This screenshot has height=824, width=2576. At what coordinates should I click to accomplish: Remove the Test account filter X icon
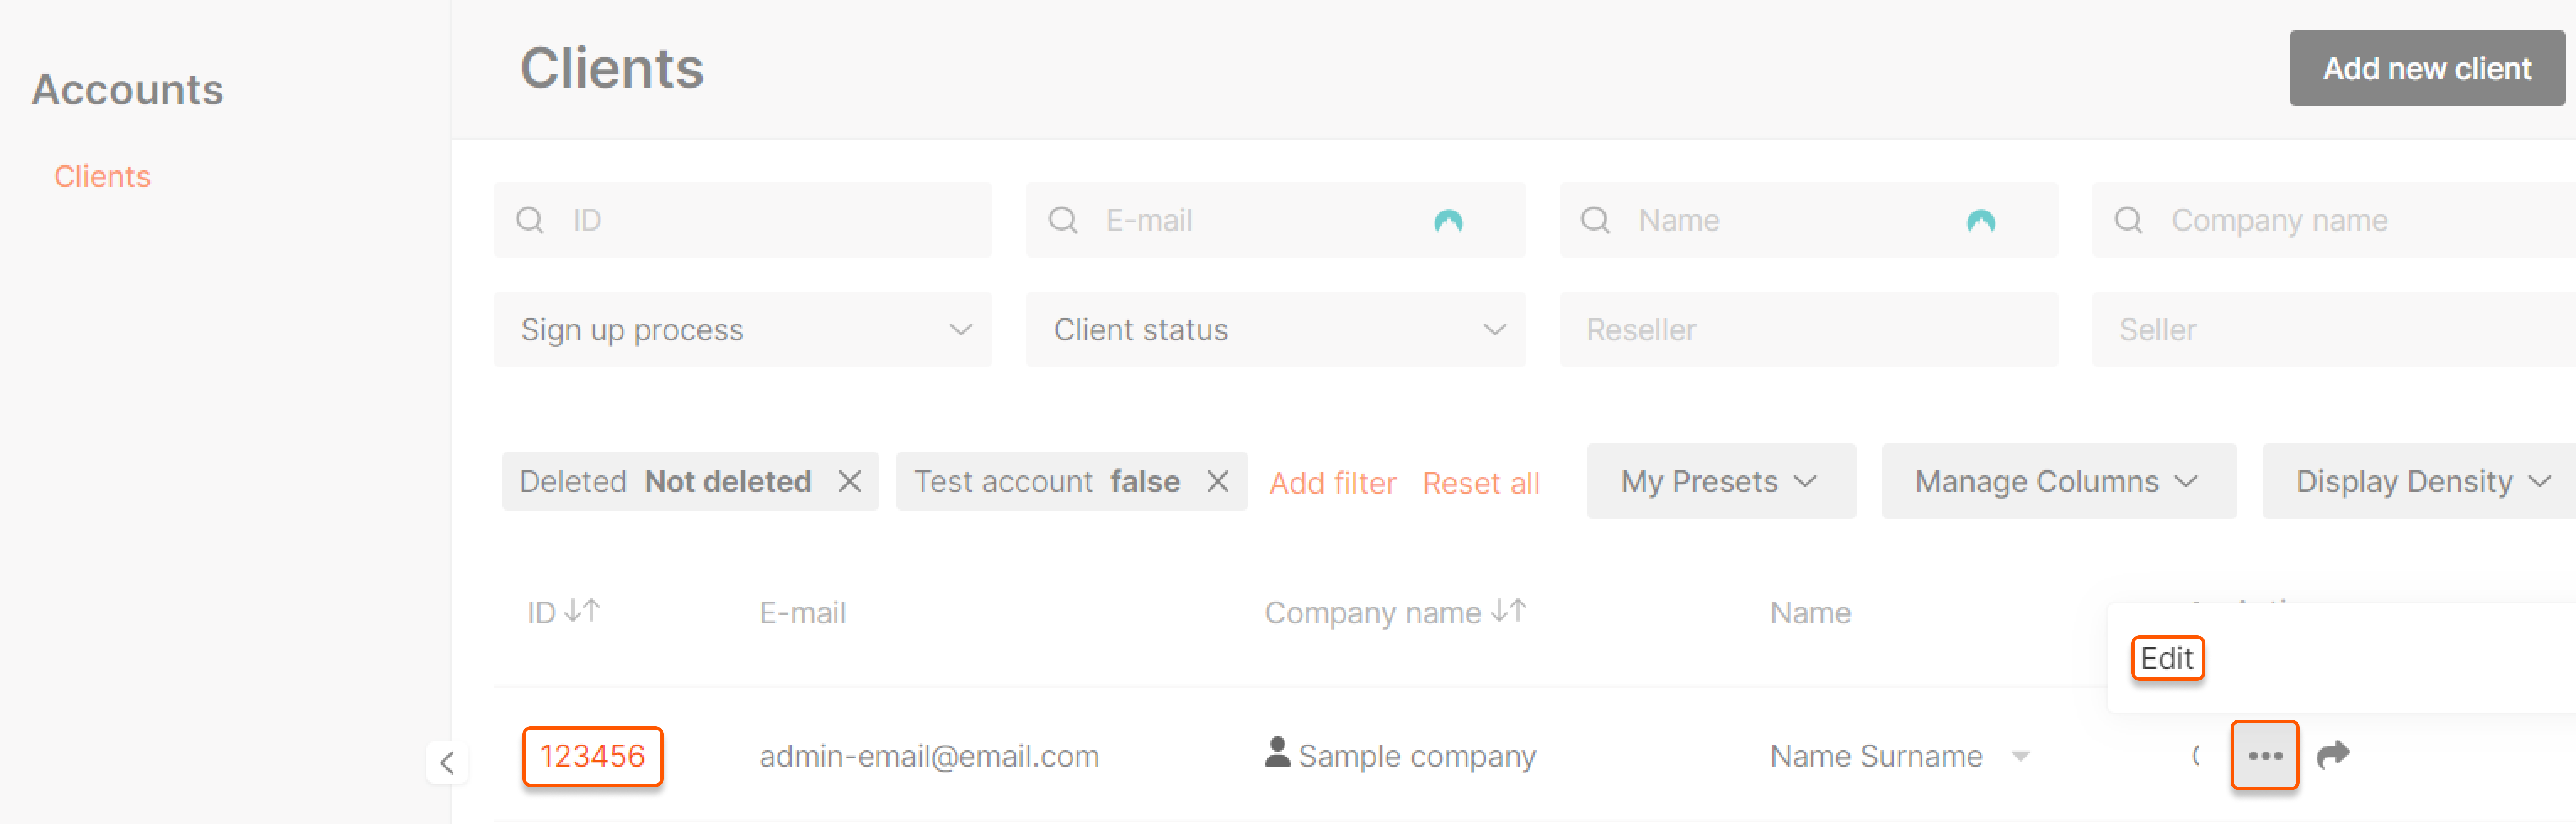click(x=1217, y=482)
